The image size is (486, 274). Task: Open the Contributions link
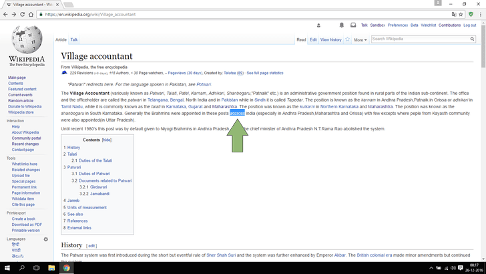449,25
